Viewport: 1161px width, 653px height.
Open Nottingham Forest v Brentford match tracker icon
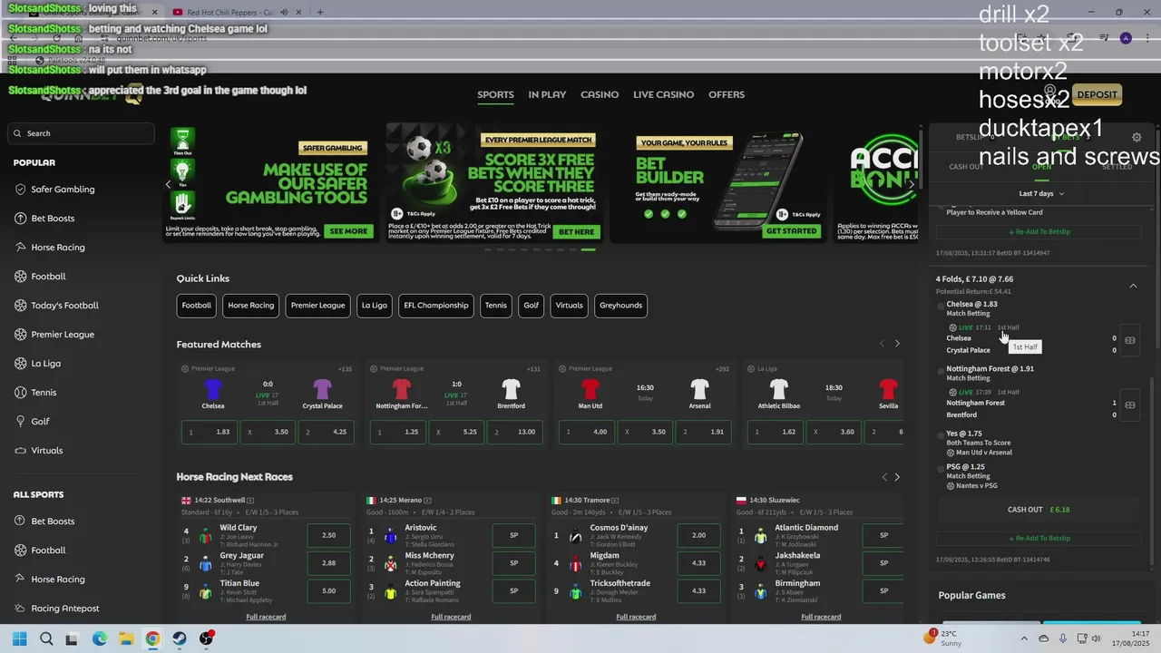point(1130,404)
